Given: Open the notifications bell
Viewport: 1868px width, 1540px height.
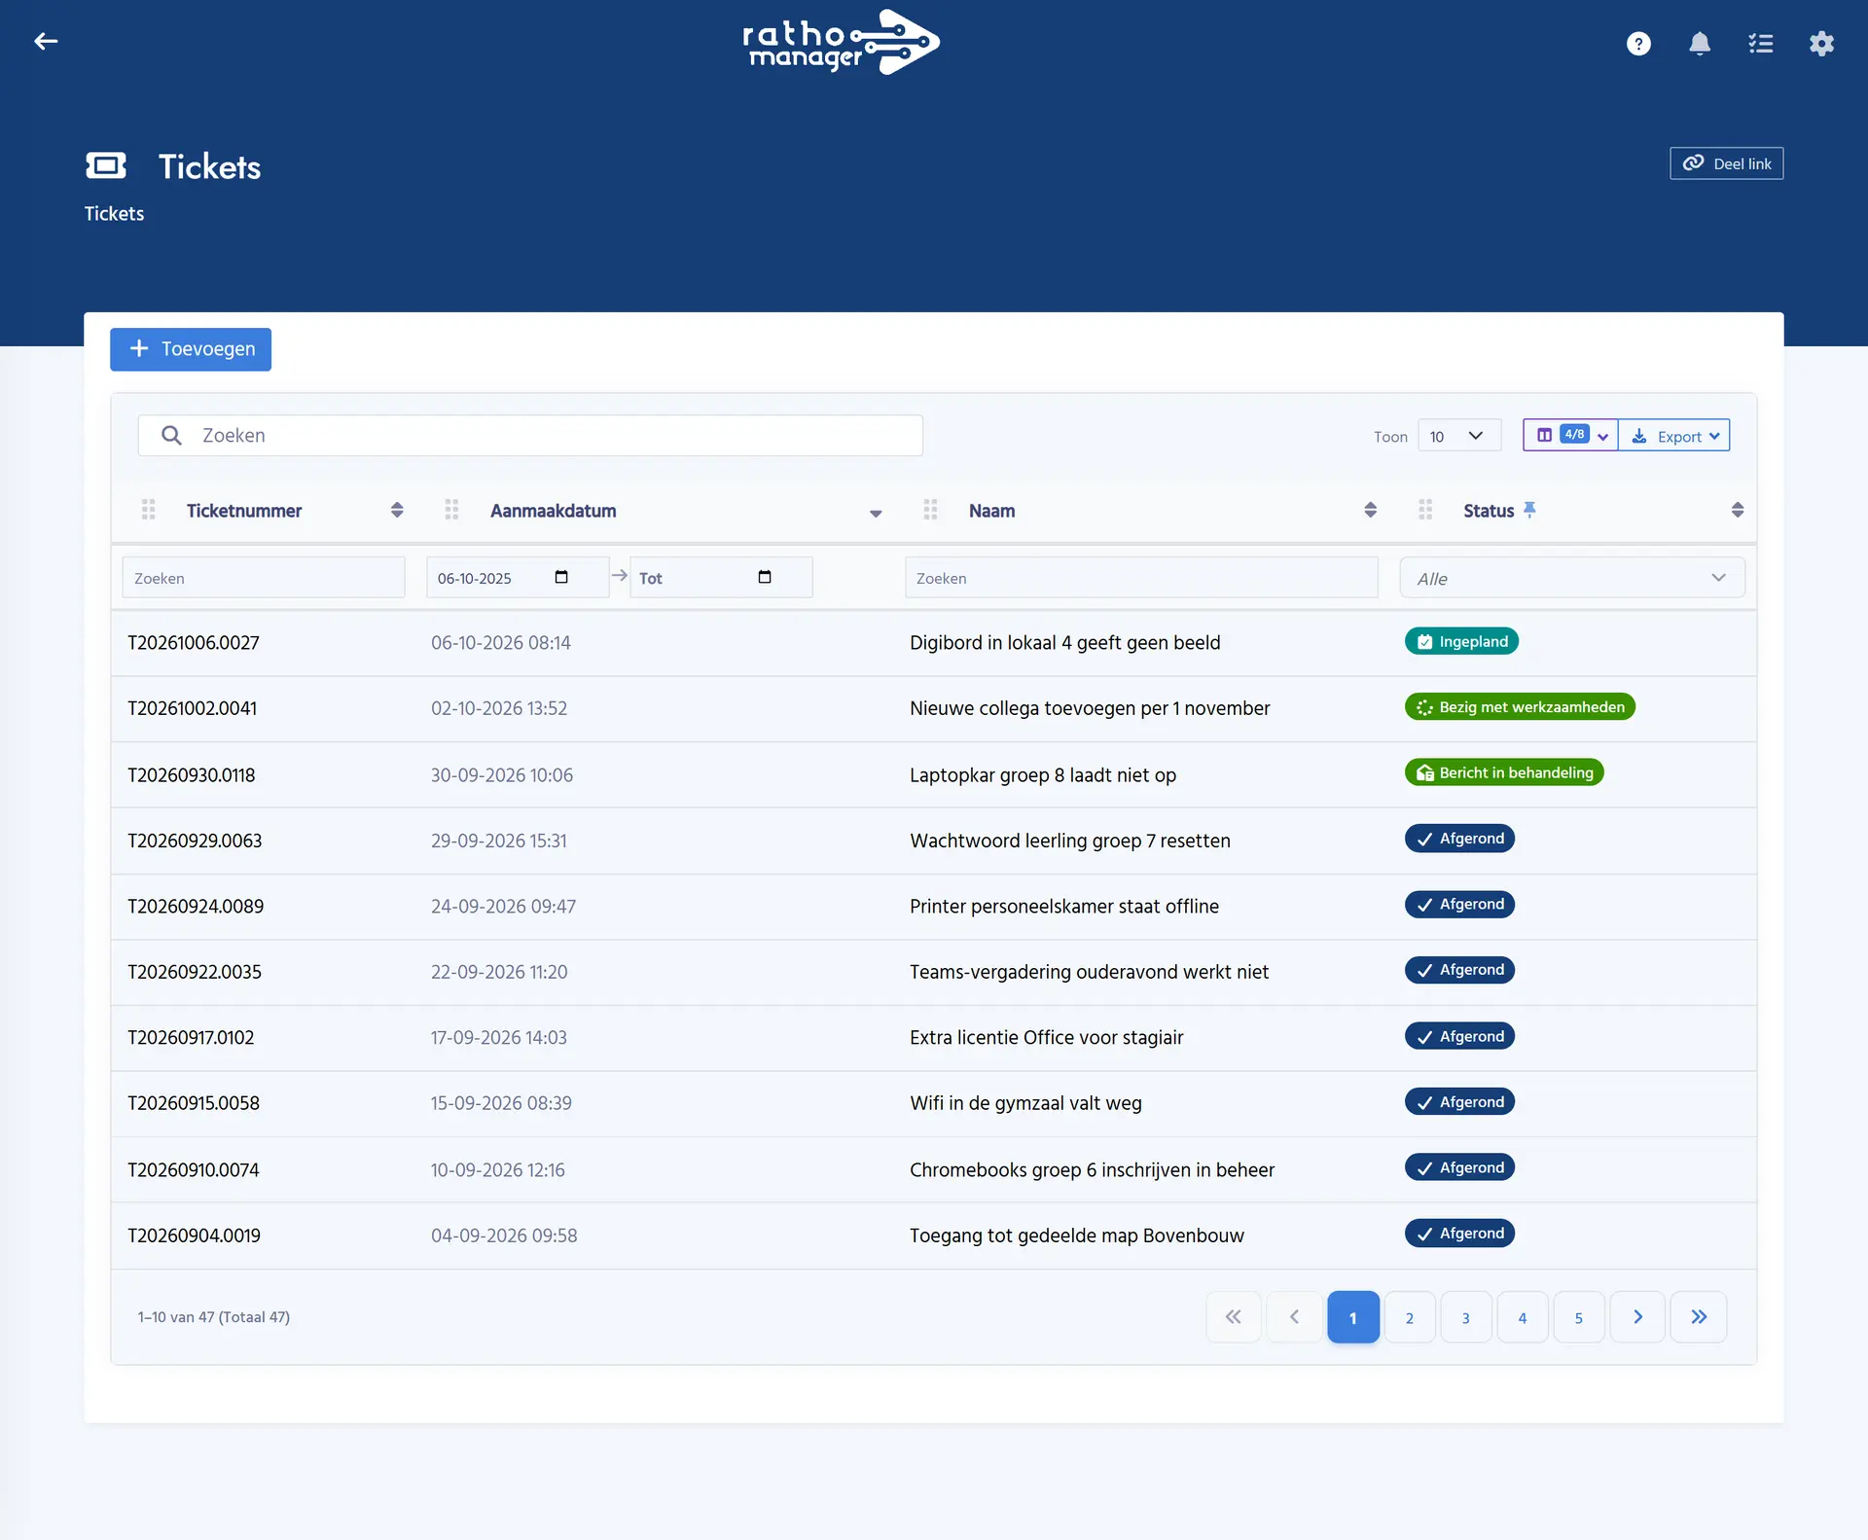Looking at the screenshot, I should coord(1700,44).
